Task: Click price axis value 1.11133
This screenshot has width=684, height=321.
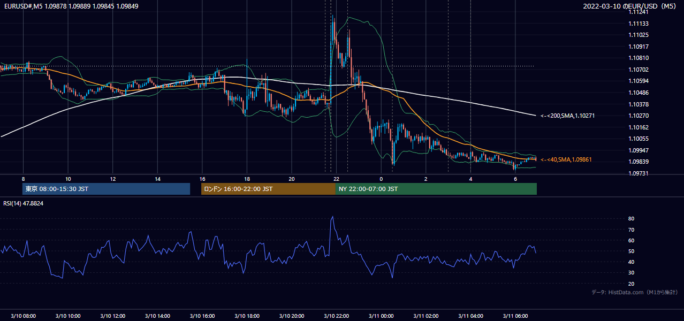Action: 638,24
